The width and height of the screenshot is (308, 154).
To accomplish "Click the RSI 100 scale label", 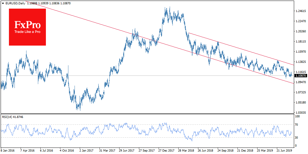I will [x=298, y=117].
